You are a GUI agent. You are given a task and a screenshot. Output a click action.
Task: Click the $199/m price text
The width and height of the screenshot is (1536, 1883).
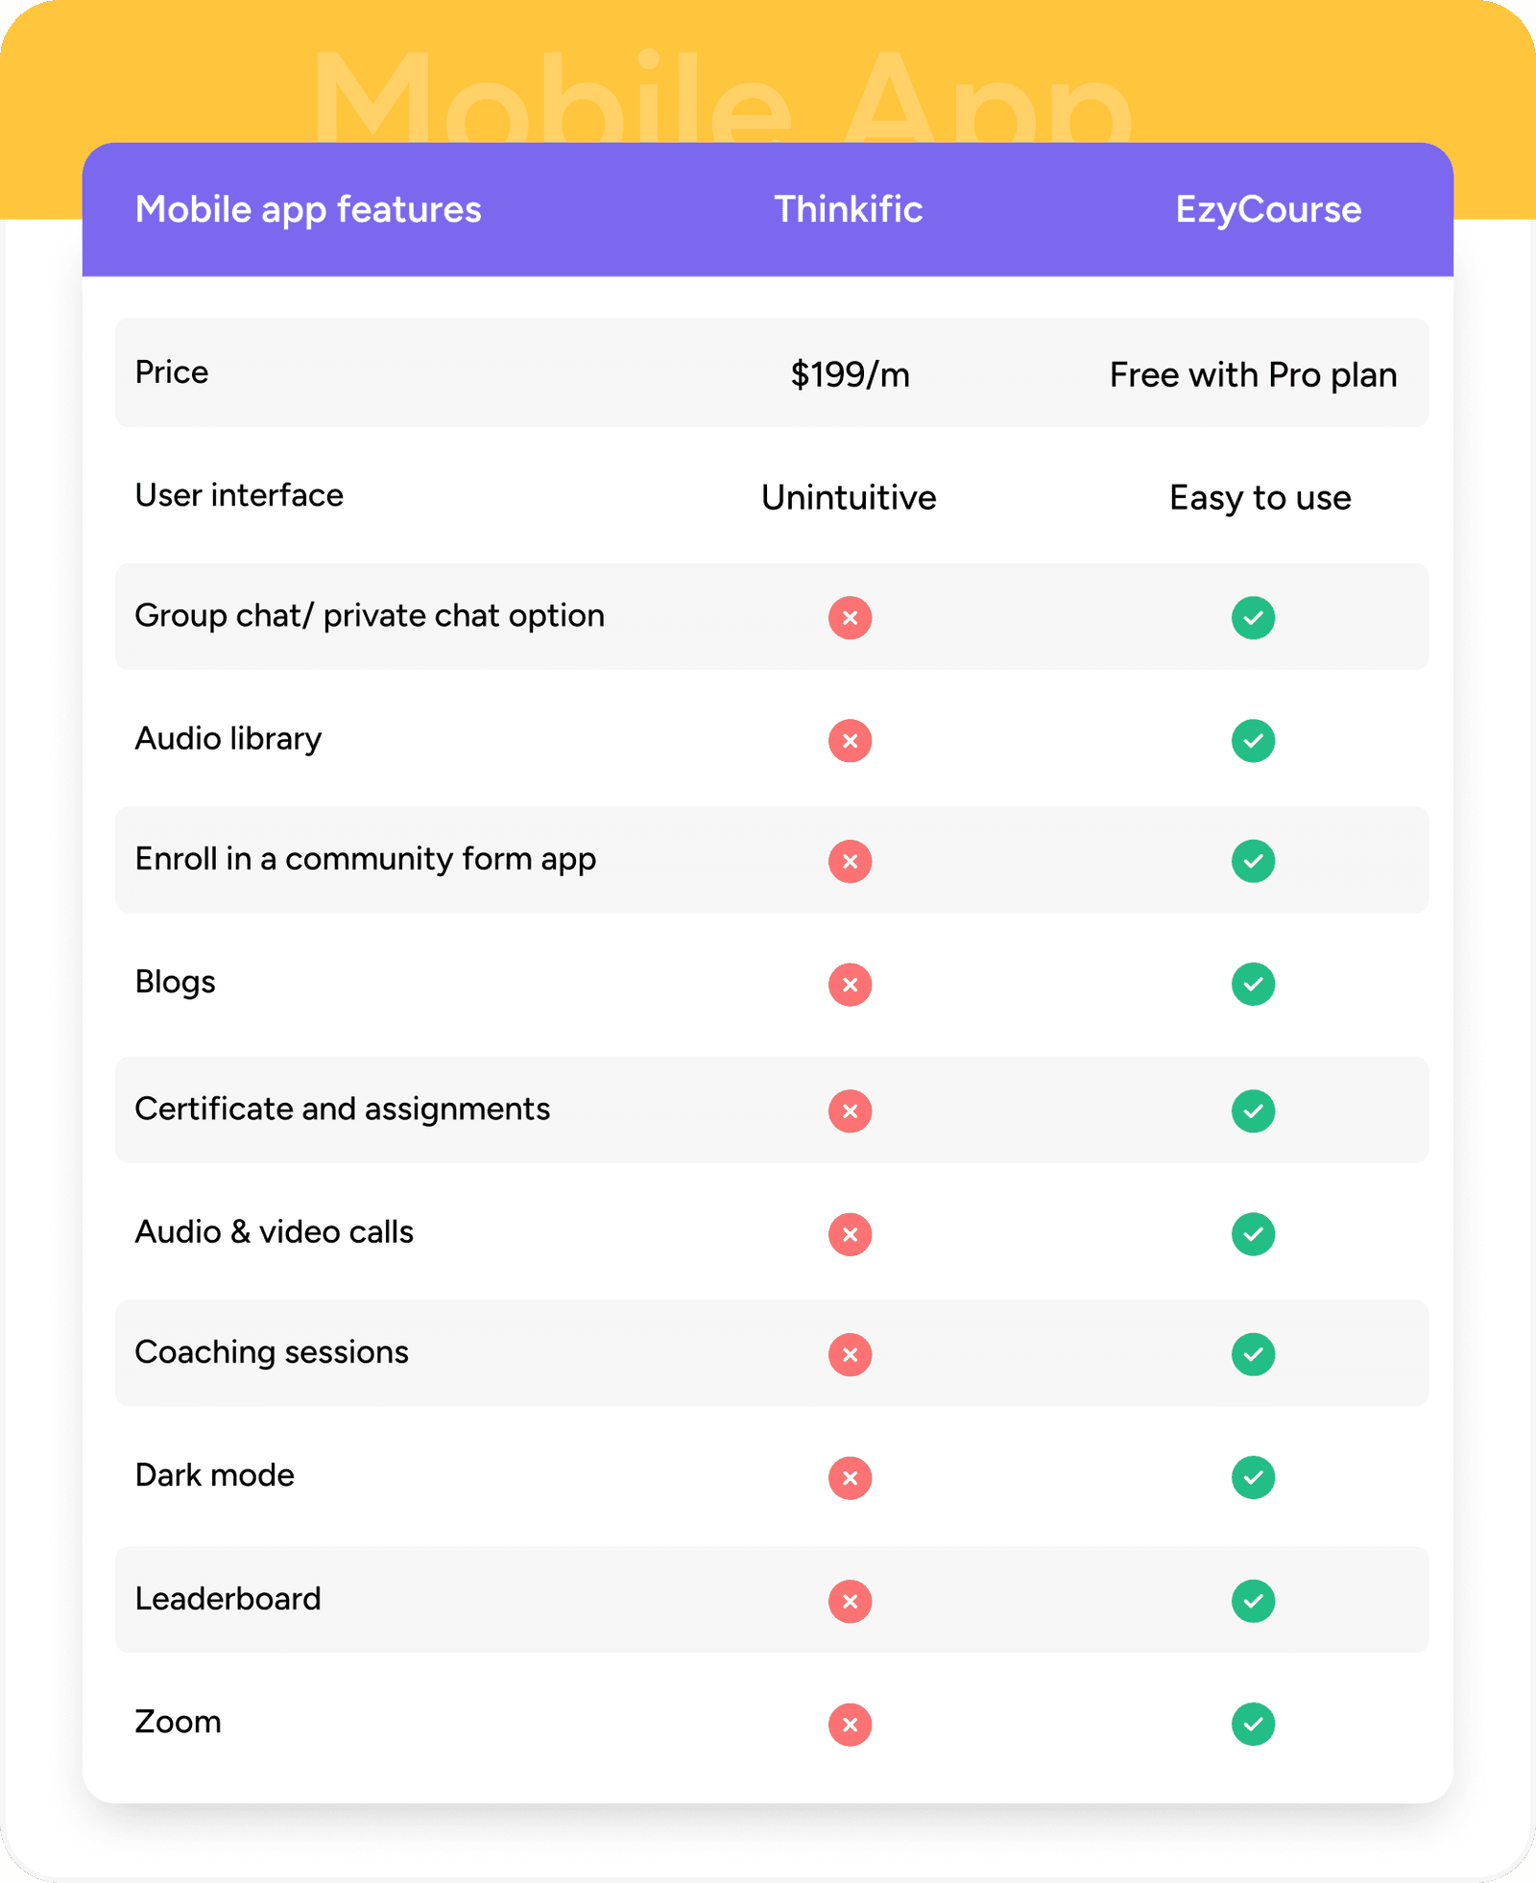tap(850, 374)
